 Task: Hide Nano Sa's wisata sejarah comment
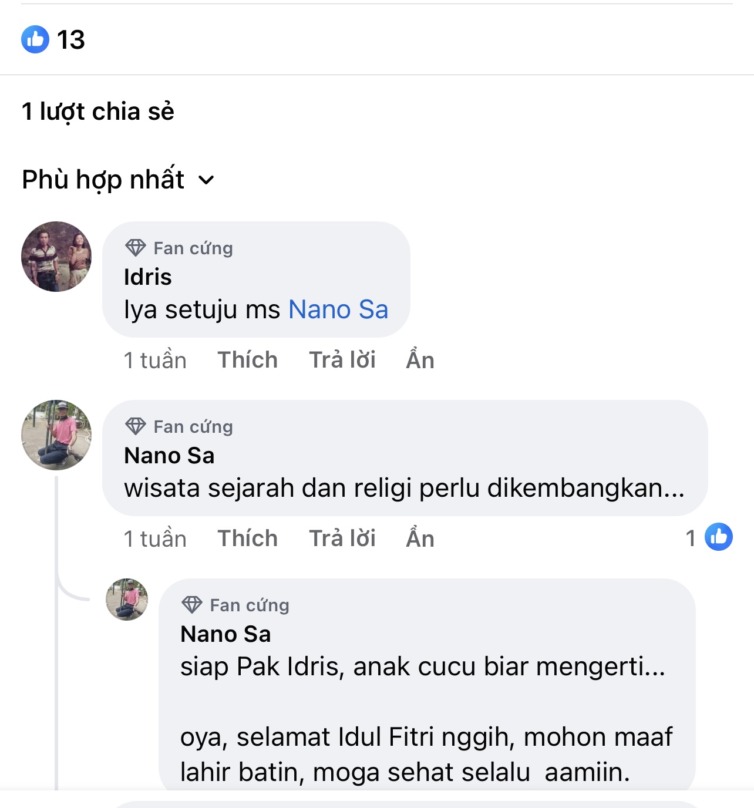420,538
